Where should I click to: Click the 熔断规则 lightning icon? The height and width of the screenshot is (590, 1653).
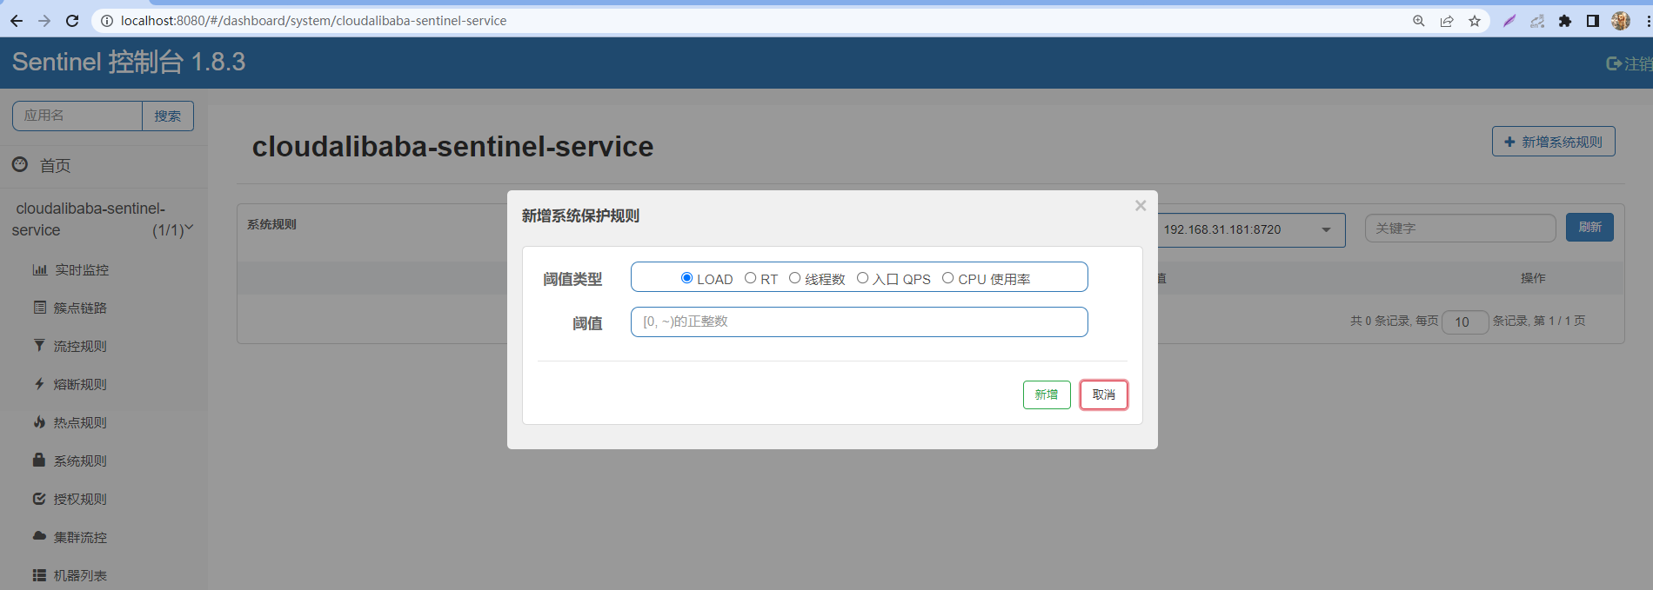point(39,384)
